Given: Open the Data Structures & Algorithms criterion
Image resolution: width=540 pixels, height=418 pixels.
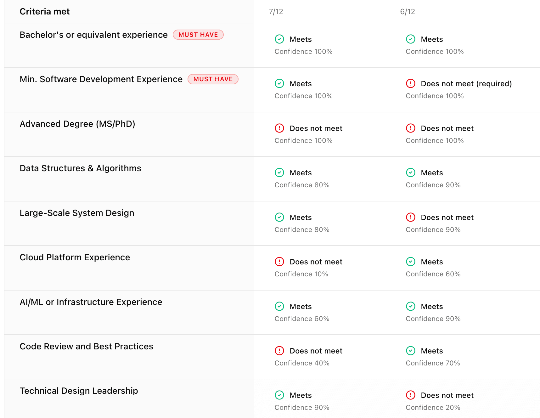Looking at the screenshot, I should (x=80, y=168).
